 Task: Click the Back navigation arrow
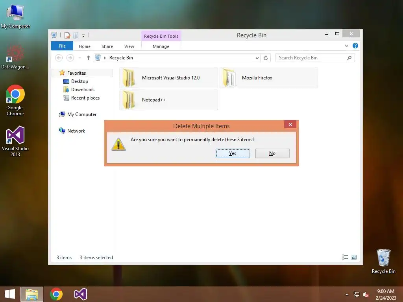coord(59,58)
